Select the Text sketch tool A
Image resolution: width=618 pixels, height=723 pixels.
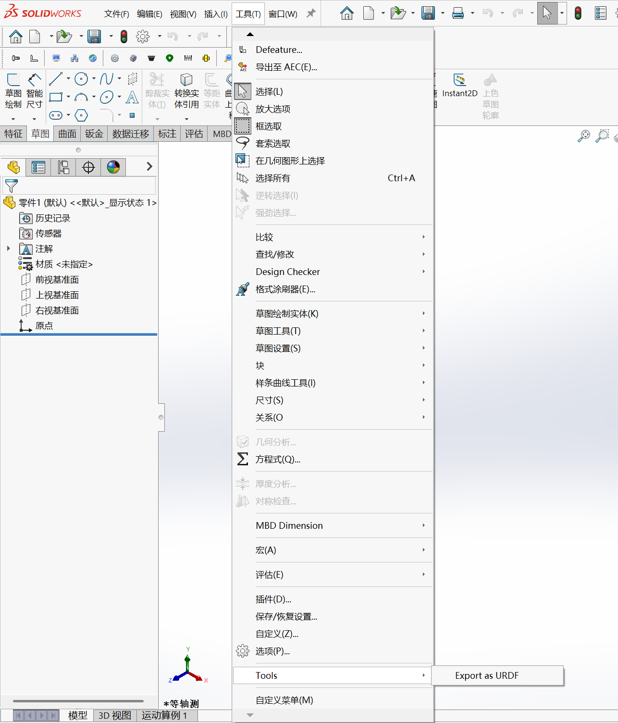132,98
